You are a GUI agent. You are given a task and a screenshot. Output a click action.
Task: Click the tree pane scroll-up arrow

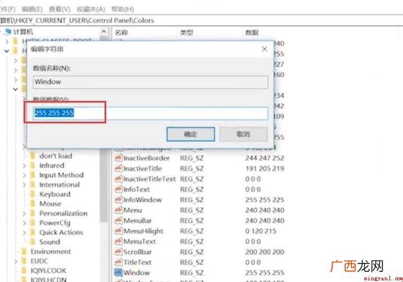104,31
